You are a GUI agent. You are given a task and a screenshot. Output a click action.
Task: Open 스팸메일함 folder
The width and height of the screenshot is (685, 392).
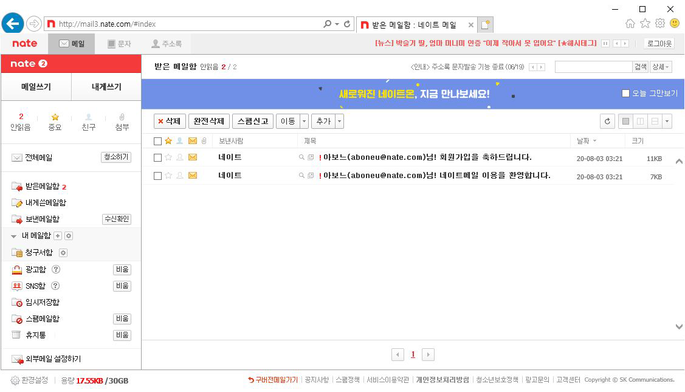point(43,319)
